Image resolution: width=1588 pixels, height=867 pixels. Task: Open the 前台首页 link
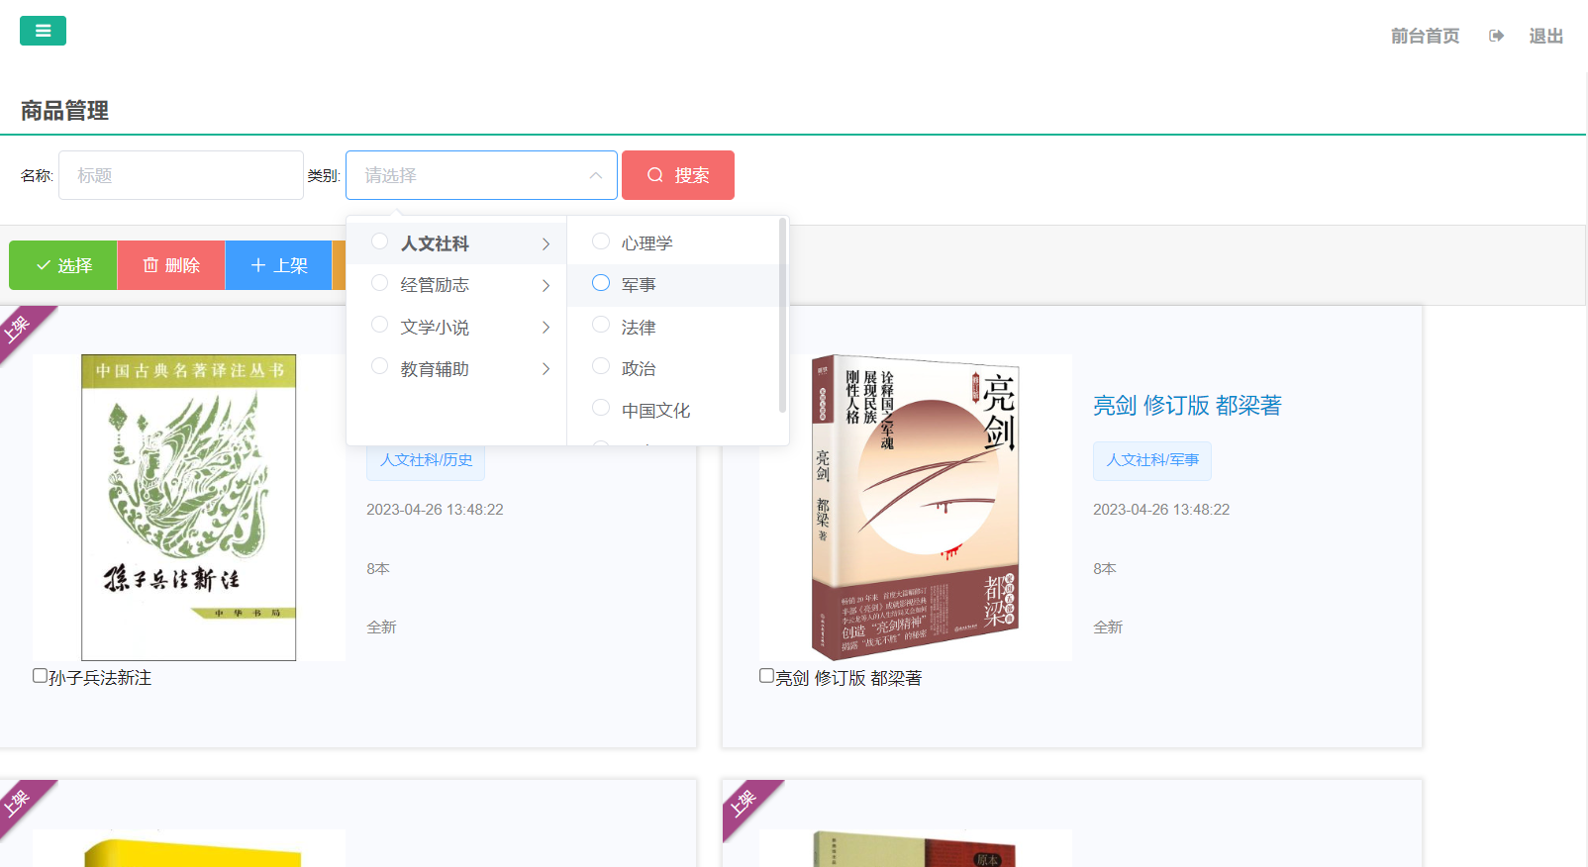click(1425, 36)
